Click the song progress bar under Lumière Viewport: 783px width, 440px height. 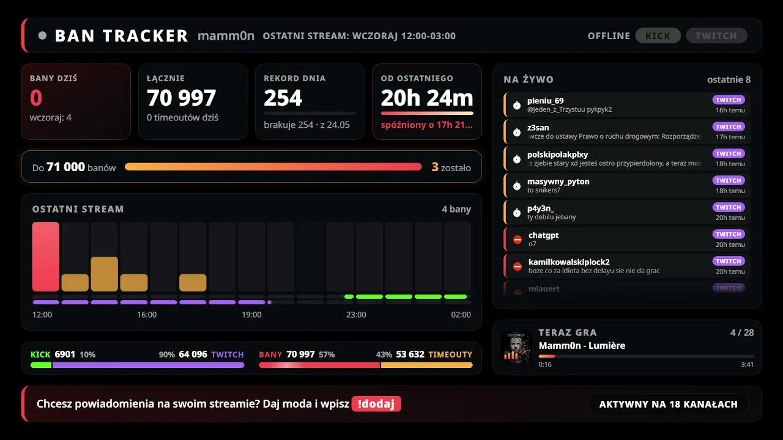(x=646, y=356)
